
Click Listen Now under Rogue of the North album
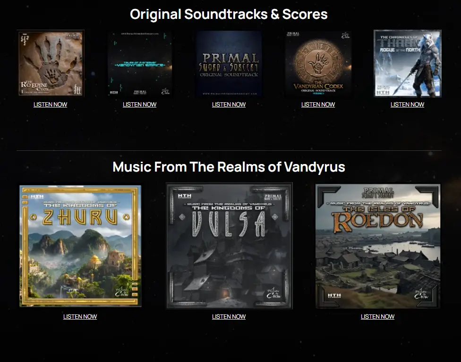[408, 105]
